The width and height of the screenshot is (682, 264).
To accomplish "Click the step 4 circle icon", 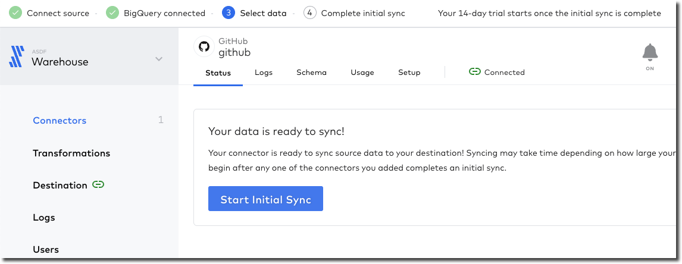I will click(x=309, y=13).
